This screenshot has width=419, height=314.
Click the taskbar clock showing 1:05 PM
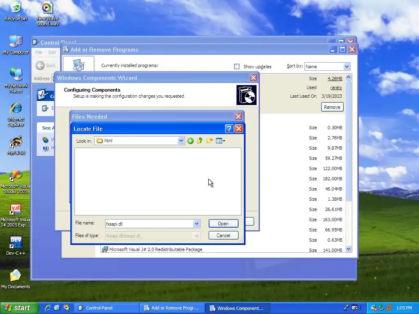click(x=404, y=308)
